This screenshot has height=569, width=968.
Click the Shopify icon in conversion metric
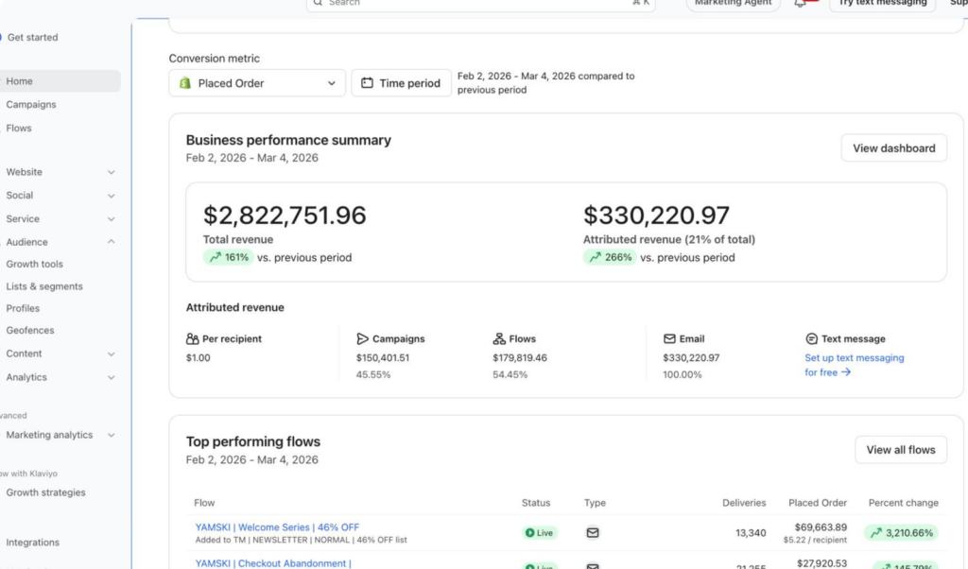[185, 83]
